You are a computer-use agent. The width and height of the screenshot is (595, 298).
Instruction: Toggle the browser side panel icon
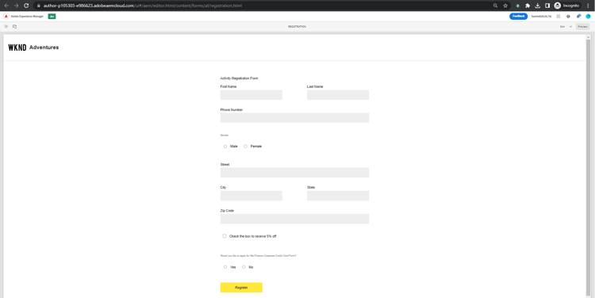point(547,6)
